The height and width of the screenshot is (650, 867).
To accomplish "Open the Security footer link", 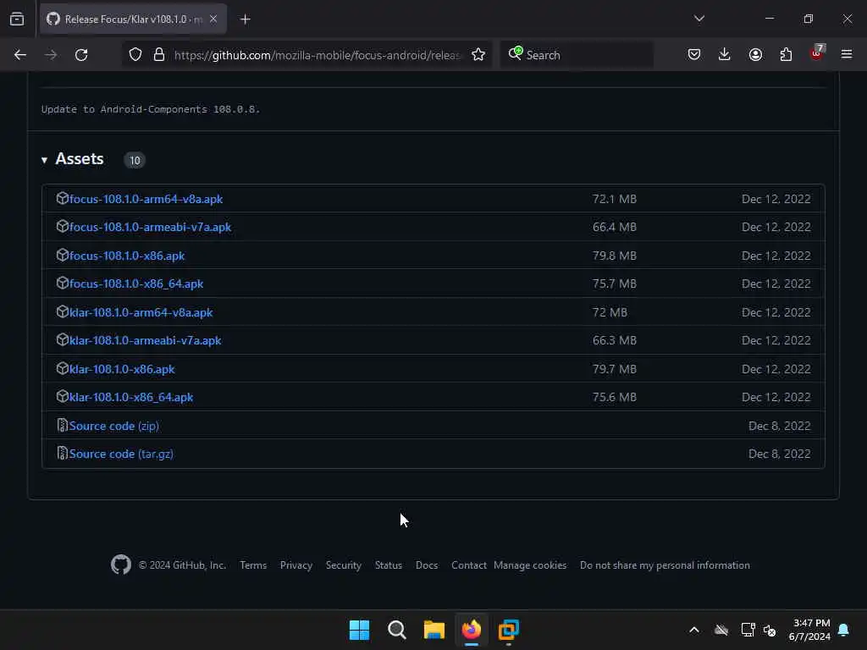I will click(344, 565).
